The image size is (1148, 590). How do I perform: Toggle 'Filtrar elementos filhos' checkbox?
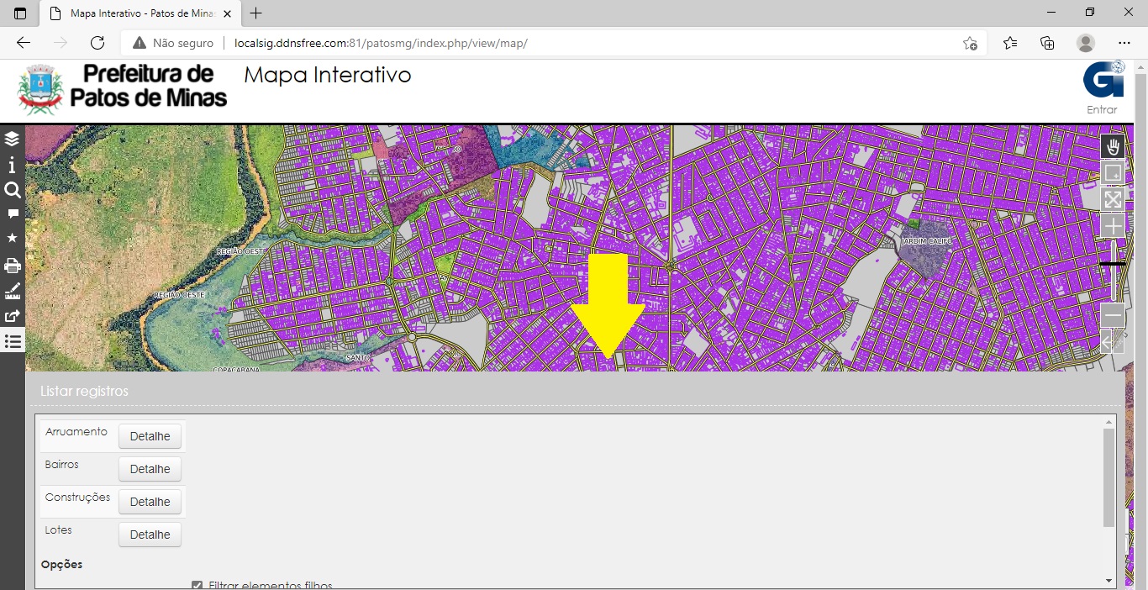pos(197,585)
